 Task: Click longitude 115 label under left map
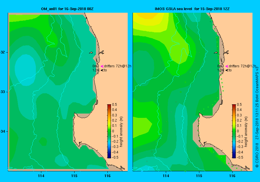point(74,176)
